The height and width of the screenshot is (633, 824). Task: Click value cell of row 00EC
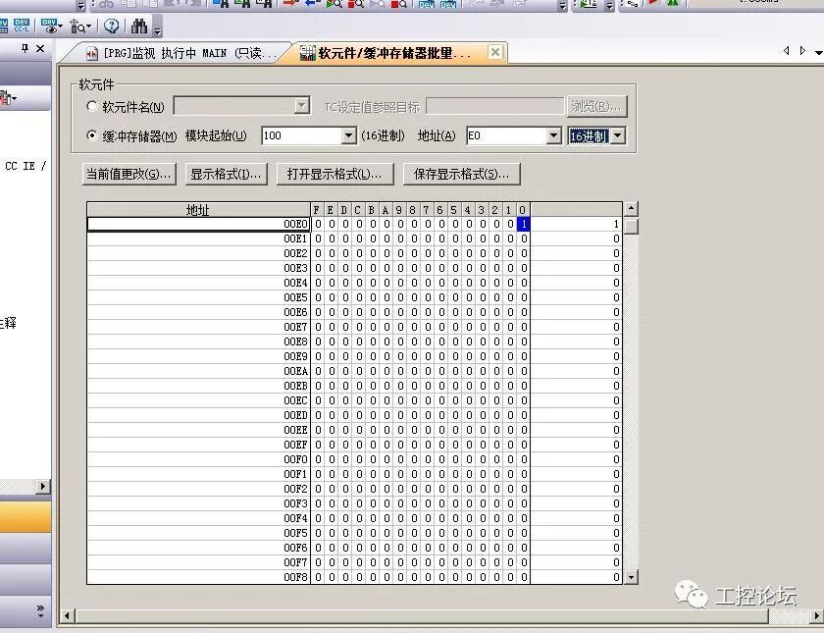576,400
